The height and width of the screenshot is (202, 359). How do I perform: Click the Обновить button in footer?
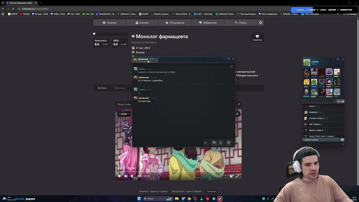click(211, 191)
